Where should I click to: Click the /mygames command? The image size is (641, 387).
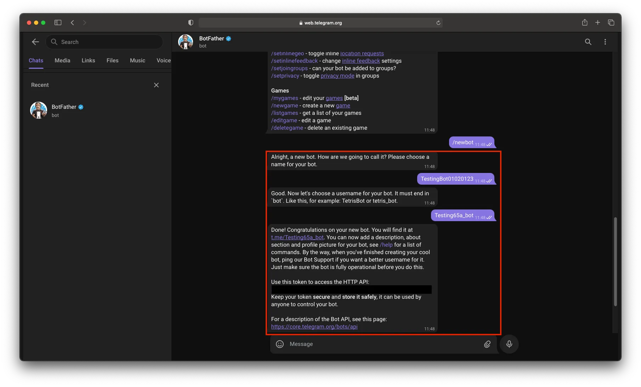pos(285,98)
